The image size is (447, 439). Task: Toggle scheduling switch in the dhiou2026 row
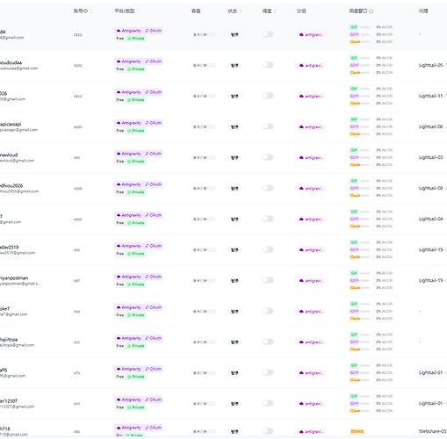point(268,188)
